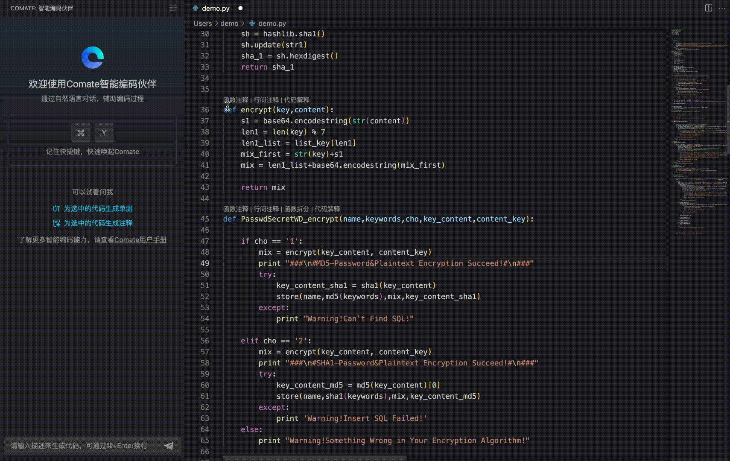
Task: Click the Python icon in demo.py tab
Action: [x=196, y=8]
